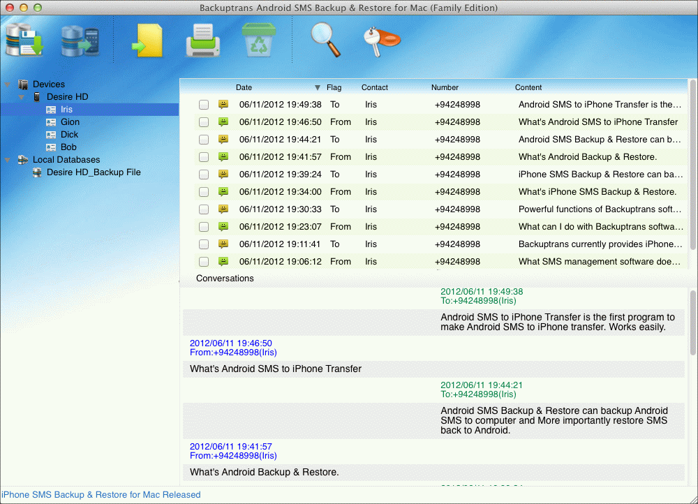The image size is (698, 504).
Task: Sort messages by the Date column
Action: [244, 87]
